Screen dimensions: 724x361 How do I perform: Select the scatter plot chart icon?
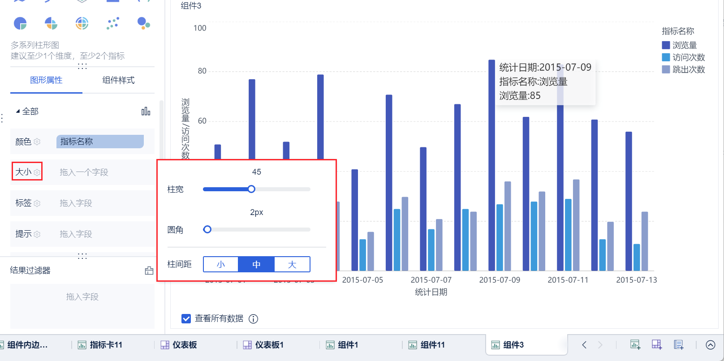coord(113,23)
